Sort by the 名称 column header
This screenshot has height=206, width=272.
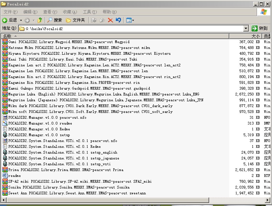[115, 36]
